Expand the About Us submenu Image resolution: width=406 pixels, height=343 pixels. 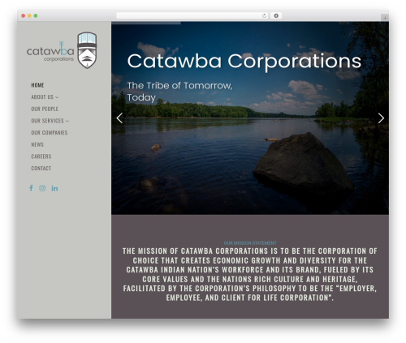click(45, 97)
